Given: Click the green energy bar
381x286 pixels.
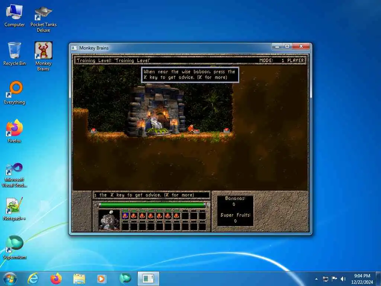Looking at the screenshot, I should tap(152, 205).
